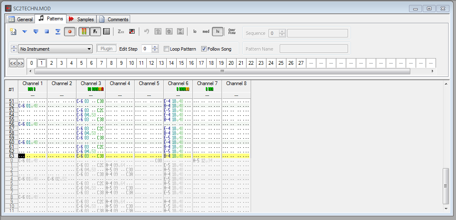Open plugin selector '---' under Channel 5
The height and width of the screenshot is (220, 456).
(149, 95)
